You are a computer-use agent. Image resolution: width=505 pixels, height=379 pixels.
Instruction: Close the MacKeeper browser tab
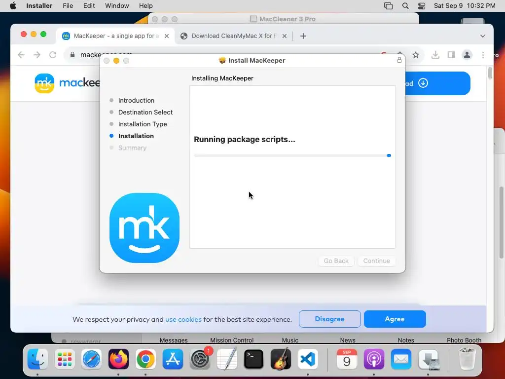coord(167,36)
